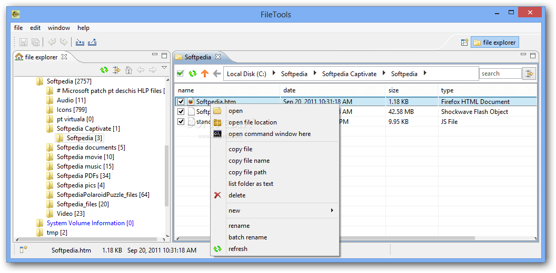Click the status bar icon at far left

pos(23,250)
